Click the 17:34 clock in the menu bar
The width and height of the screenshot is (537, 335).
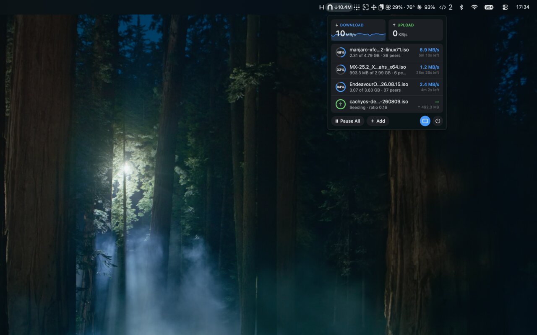click(x=523, y=7)
